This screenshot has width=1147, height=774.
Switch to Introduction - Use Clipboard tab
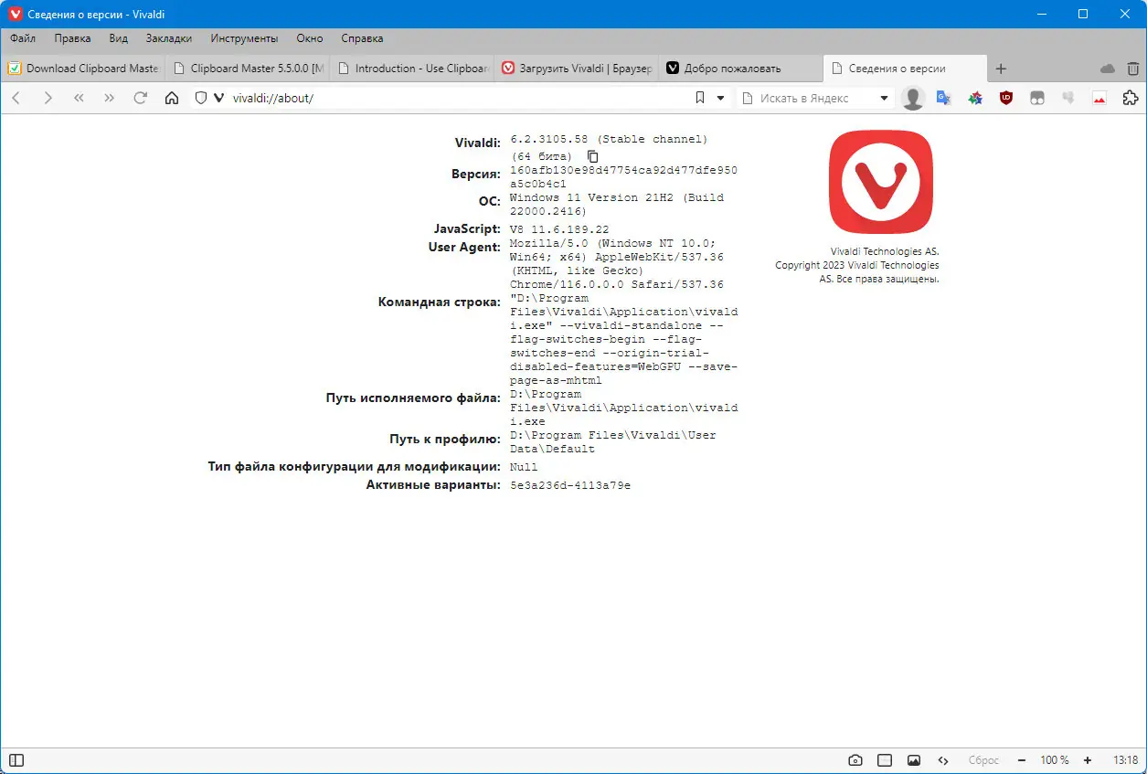coord(412,69)
